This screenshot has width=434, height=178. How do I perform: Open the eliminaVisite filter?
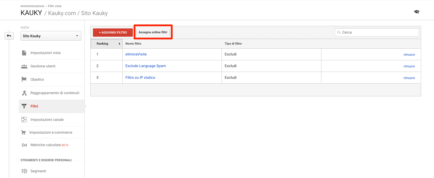click(136, 54)
